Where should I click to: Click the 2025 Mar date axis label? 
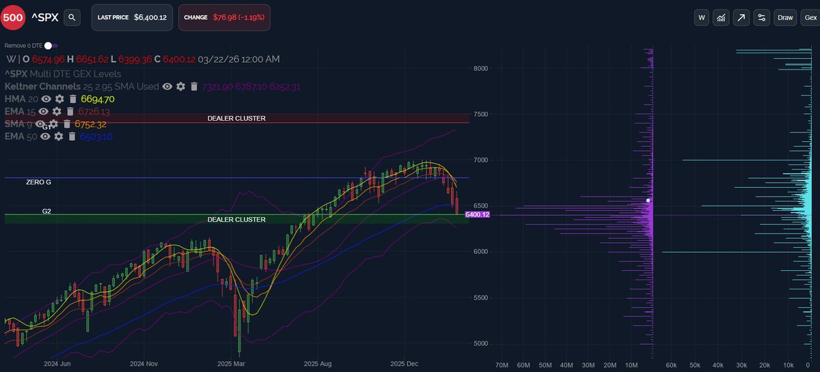pos(230,364)
